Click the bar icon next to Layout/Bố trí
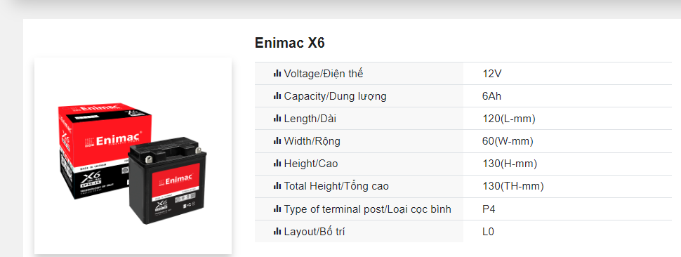681x257 pixels. [x=277, y=232]
